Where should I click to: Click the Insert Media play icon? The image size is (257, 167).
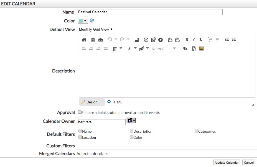pos(160,40)
